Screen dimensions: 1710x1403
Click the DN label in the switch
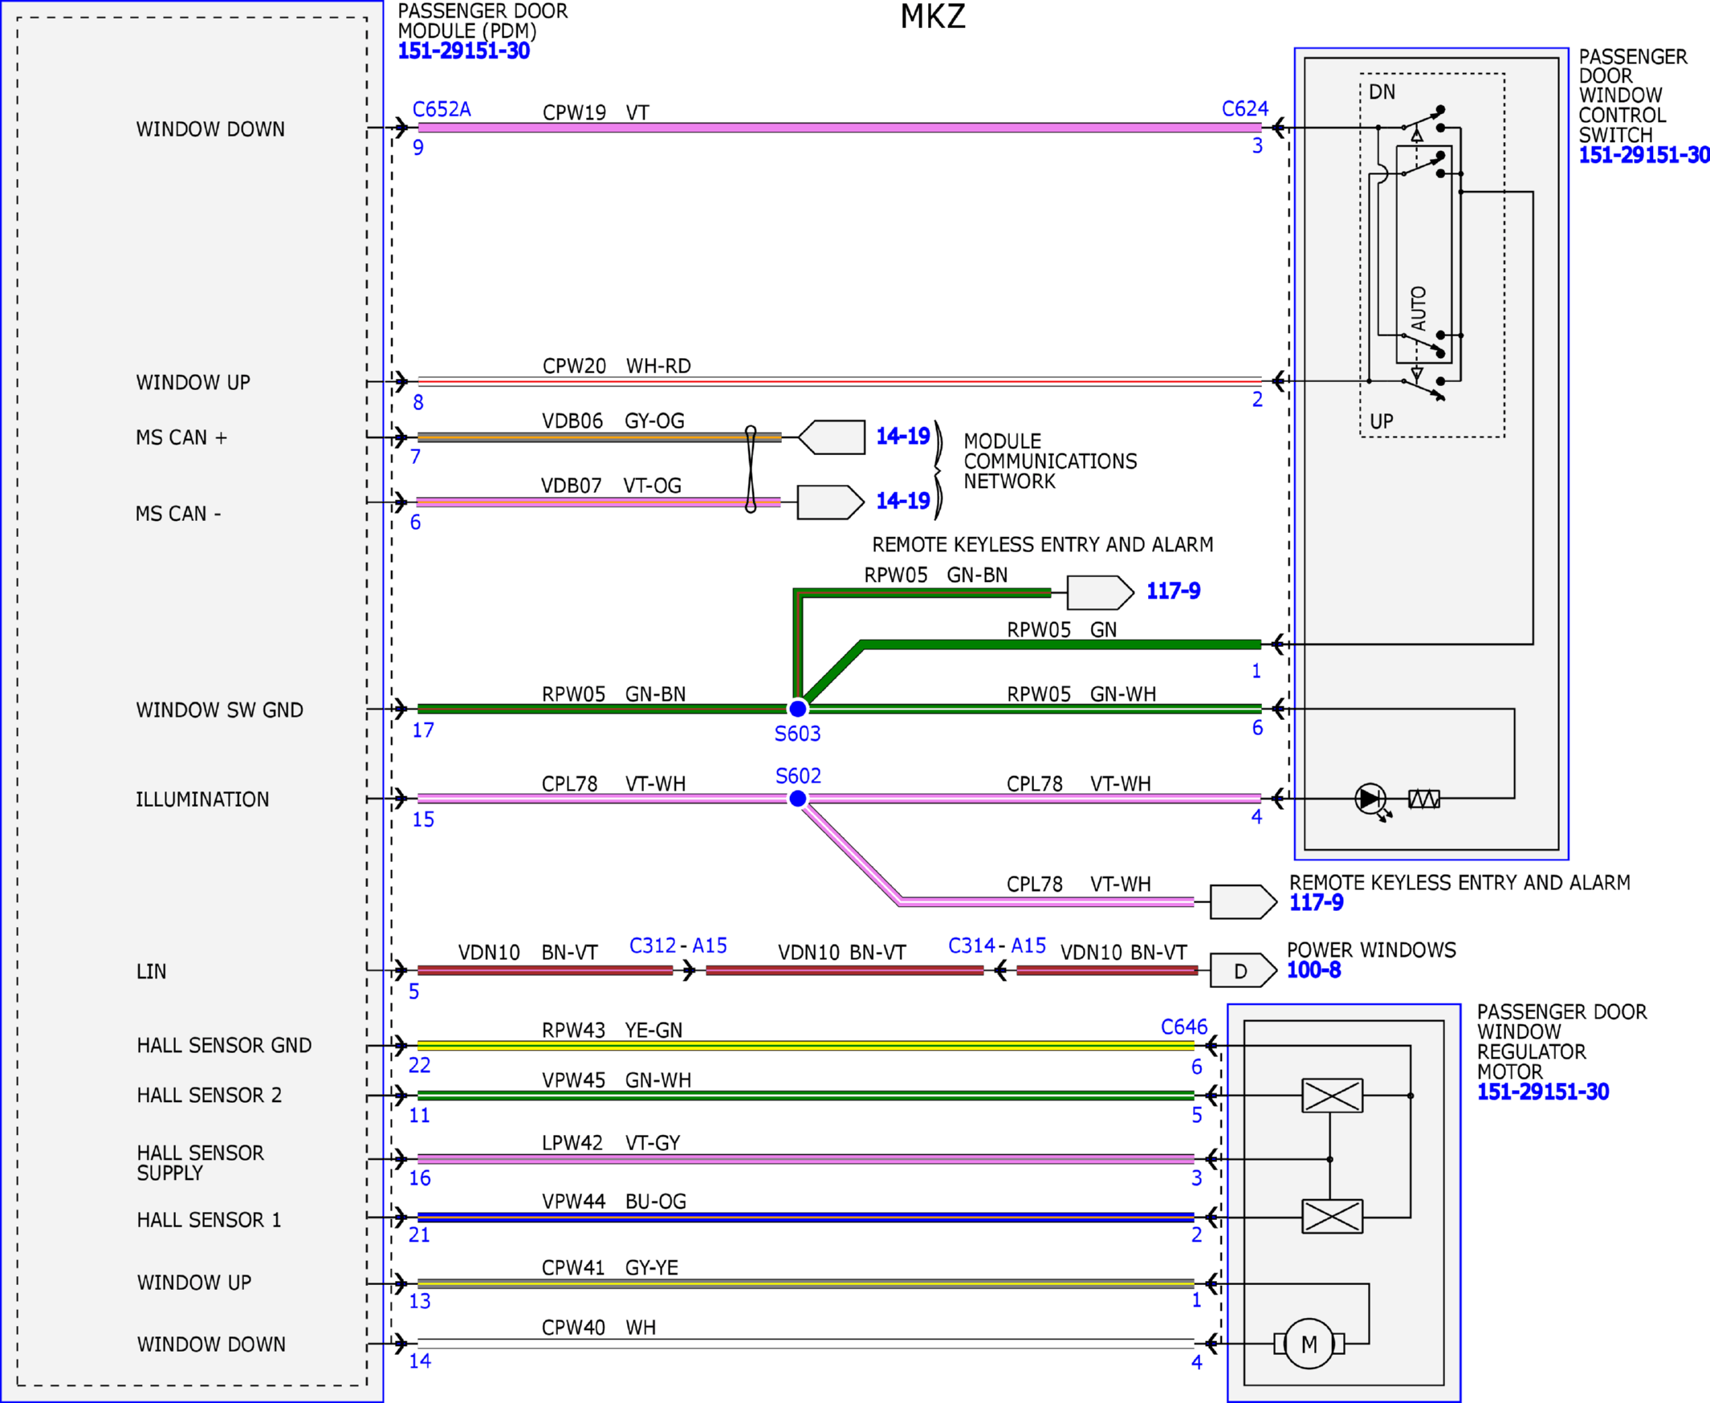pyautogui.click(x=1382, y=92)
